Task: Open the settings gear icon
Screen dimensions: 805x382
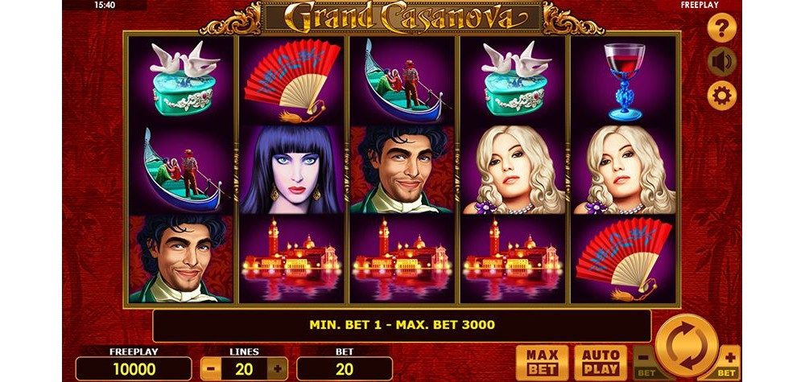Action: point(722,96)
